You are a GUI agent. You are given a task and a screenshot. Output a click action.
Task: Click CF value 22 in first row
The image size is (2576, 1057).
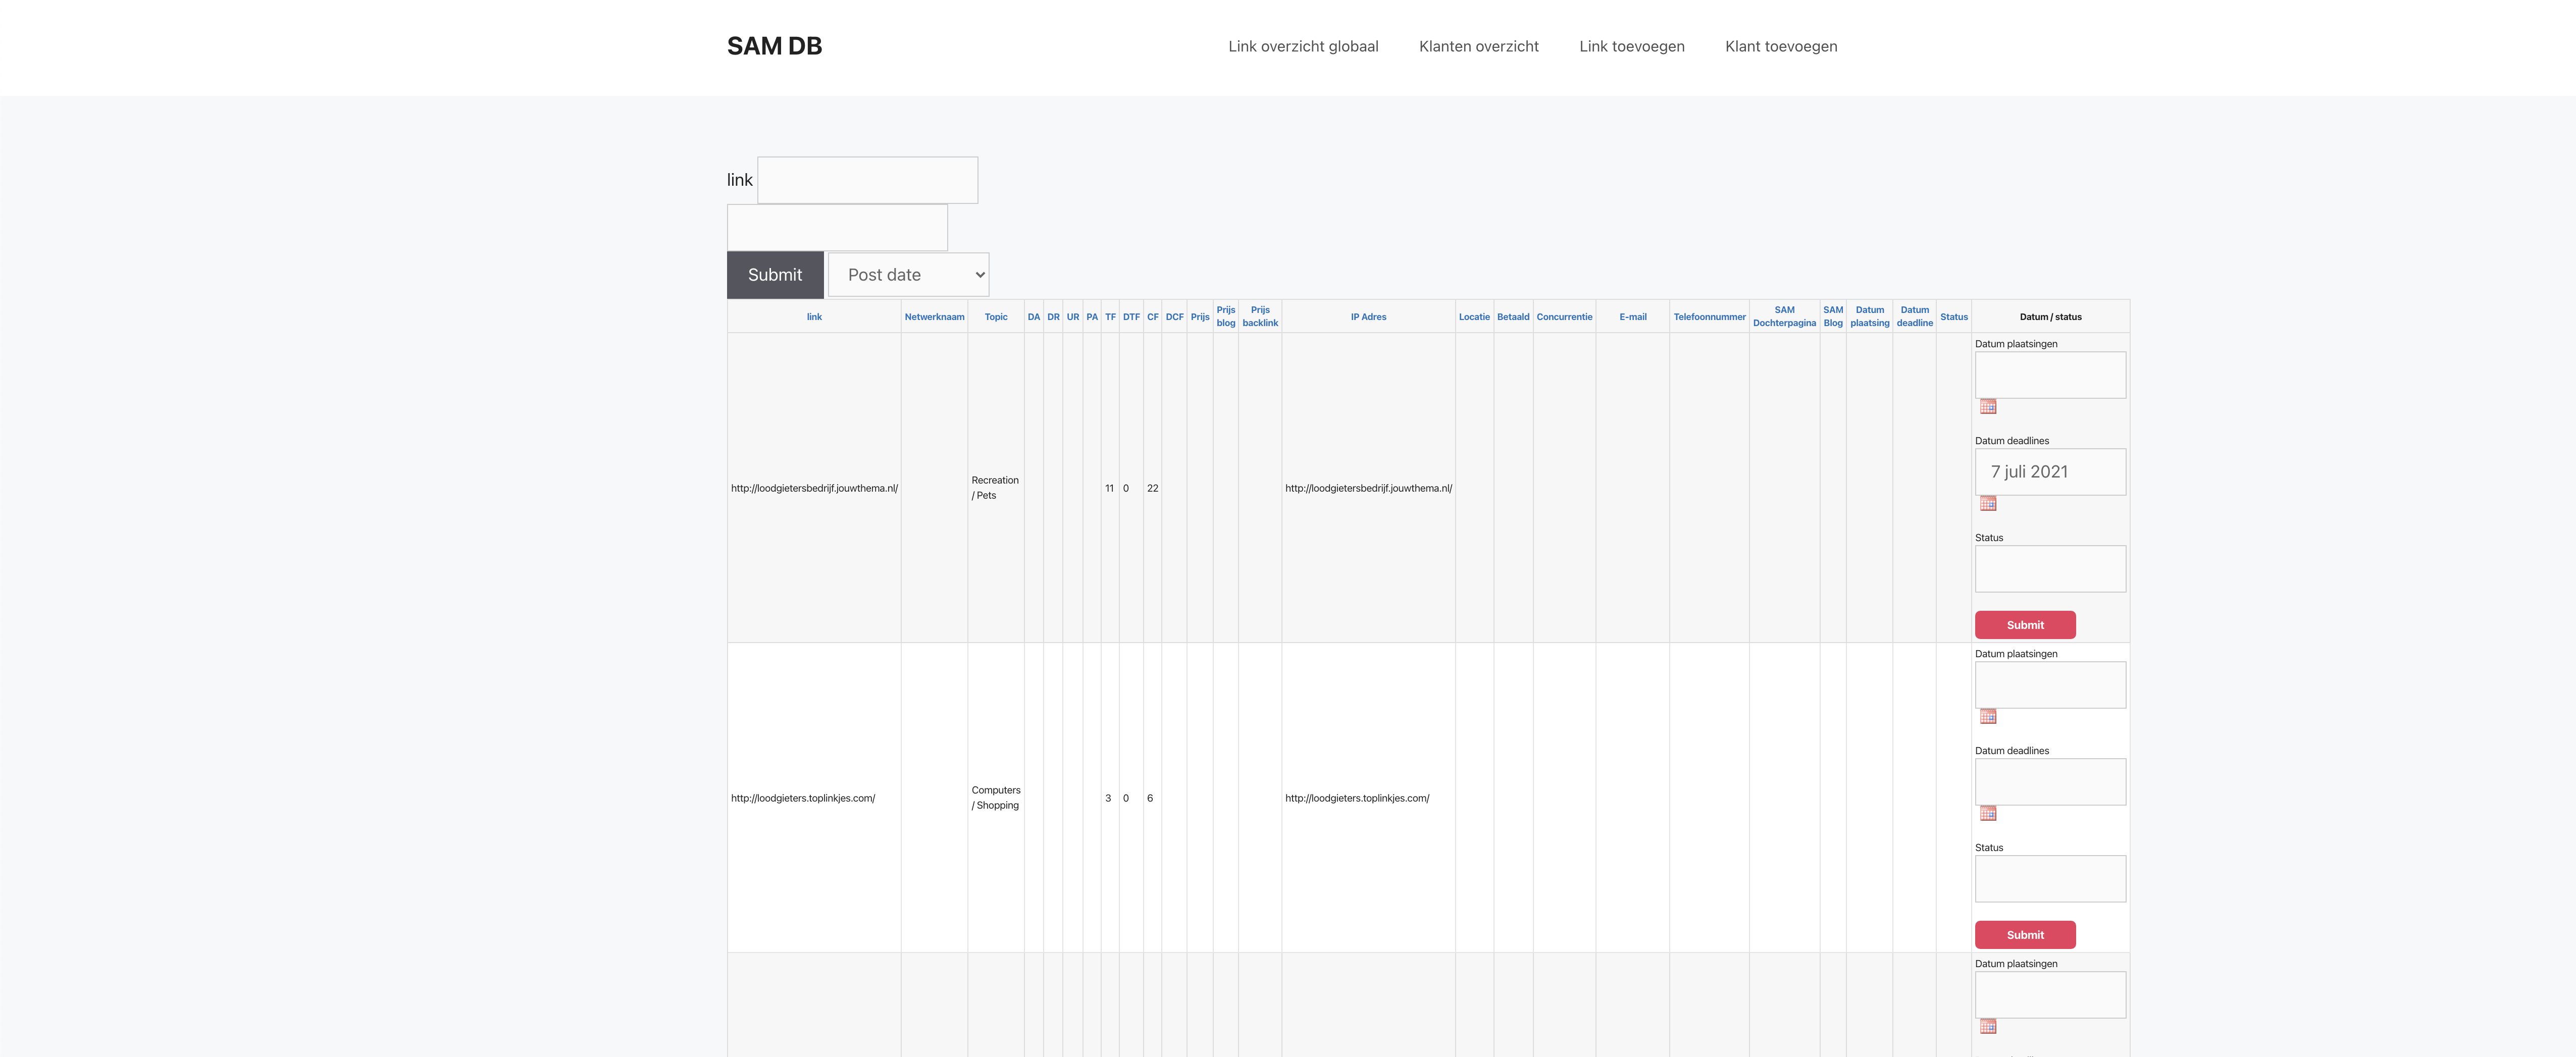[x=1152, y=488]
